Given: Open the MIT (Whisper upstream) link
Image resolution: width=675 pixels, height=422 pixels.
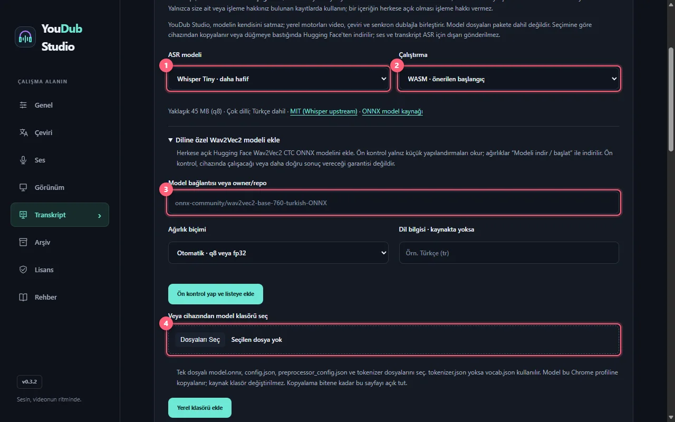Looking at the screenshot, I should click(324, 111).
